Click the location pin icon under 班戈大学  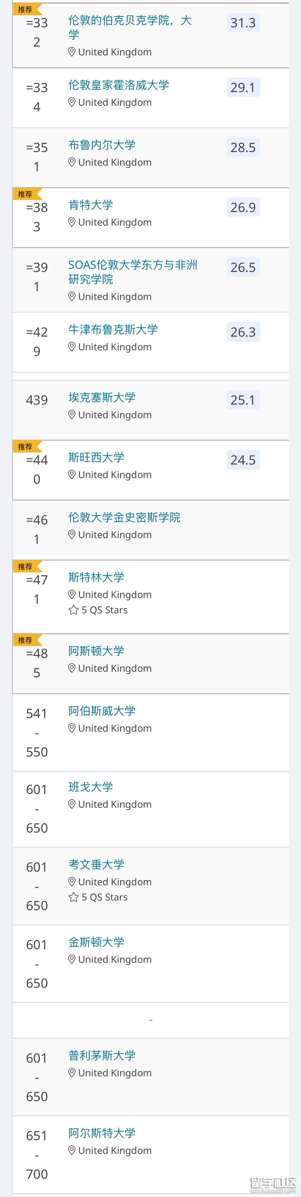click(72, 804)
